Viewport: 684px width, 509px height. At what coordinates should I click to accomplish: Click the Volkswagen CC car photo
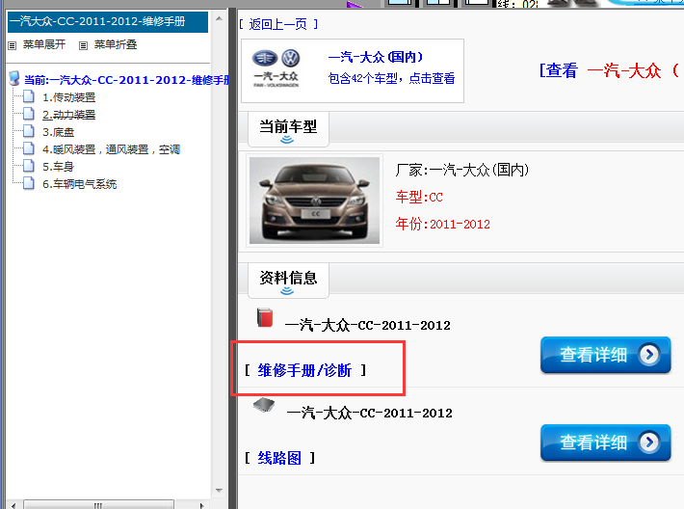(314, 201)
